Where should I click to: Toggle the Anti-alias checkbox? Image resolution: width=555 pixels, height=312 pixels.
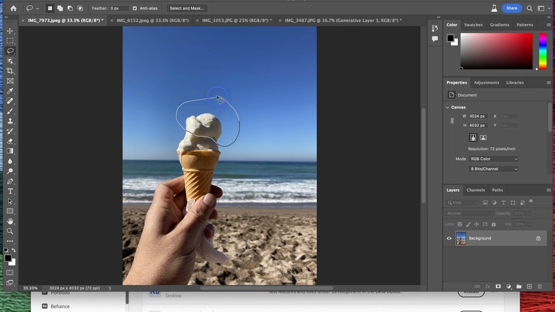tap(135, 8)
